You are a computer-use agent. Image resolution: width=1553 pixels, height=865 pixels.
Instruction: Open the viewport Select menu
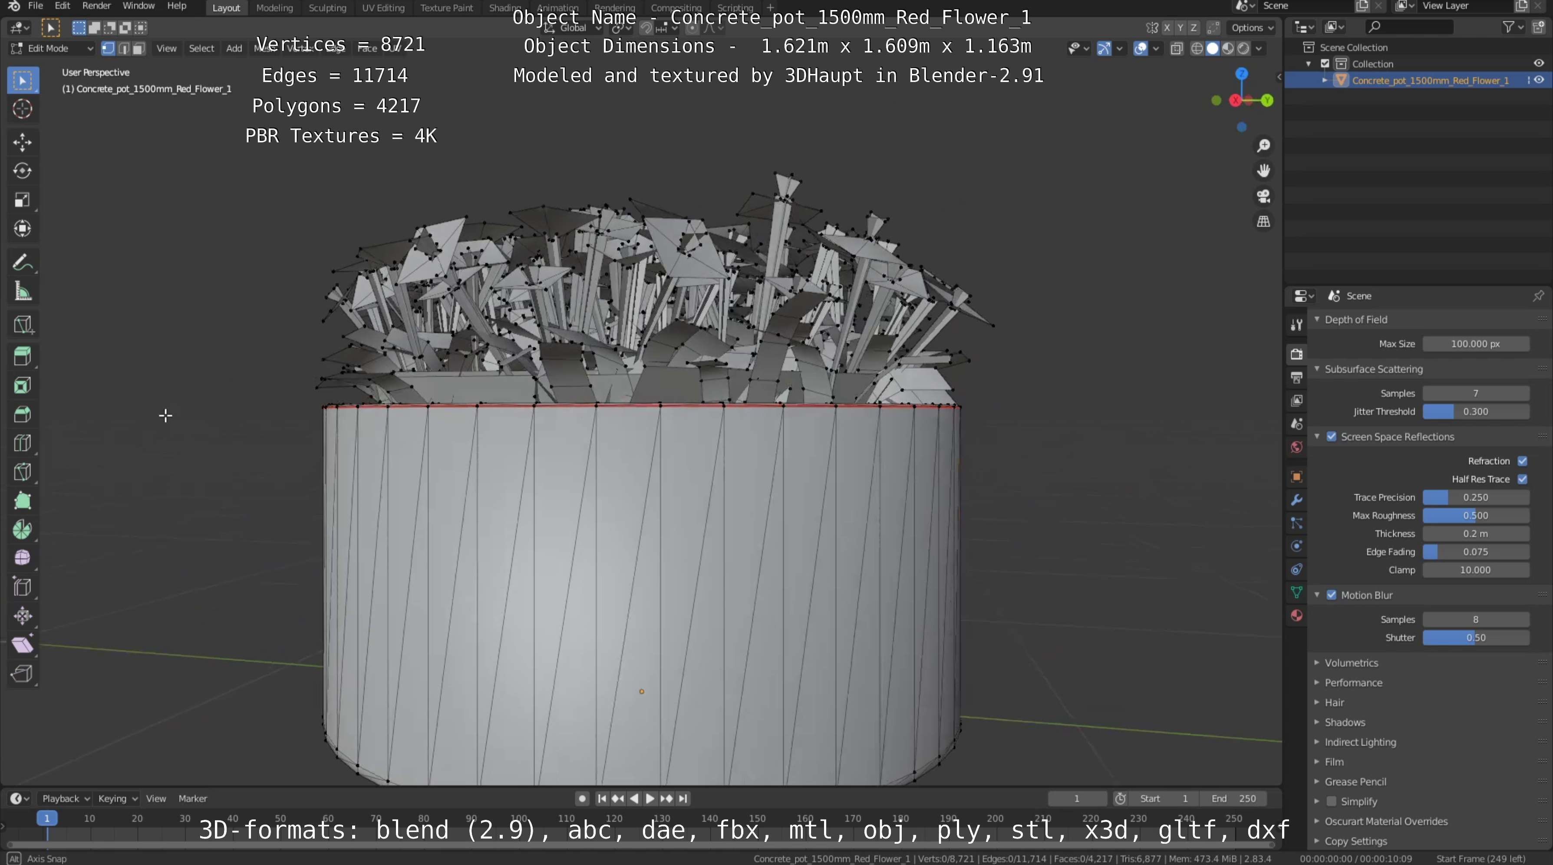pyautogui.click(x=201, y=49)
